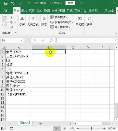
Task: Switch to the 插入 tab
Action: tap(24, 11)
